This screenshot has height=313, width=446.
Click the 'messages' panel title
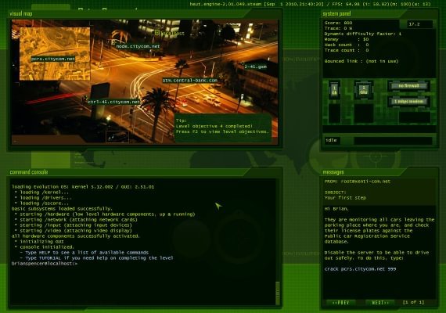tap(333, 172)
